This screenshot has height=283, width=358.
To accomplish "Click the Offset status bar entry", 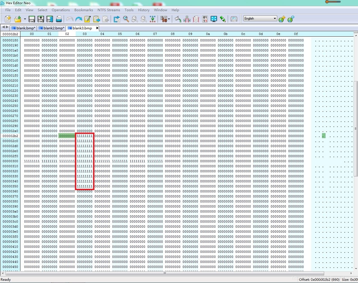I will 319,279.
